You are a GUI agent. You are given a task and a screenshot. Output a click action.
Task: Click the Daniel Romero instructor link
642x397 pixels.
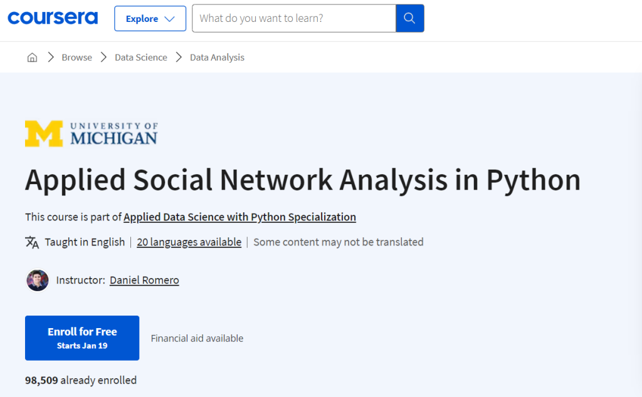tap(144, 281)
